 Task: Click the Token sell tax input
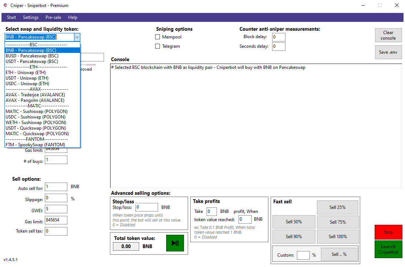[x=56, y=231]
